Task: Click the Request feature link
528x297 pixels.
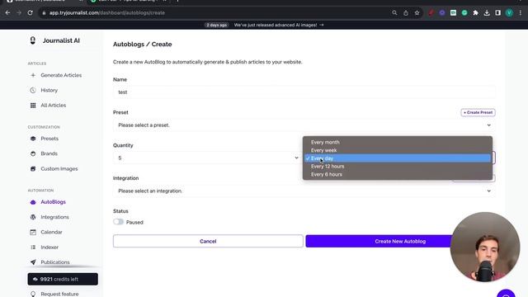Action: pos(59,294)
